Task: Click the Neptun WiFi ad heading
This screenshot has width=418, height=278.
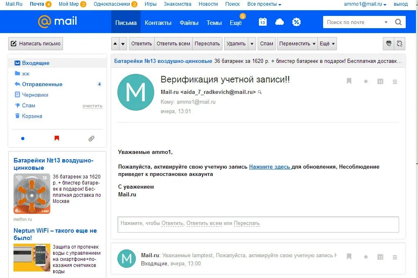Action: point(55,234)
